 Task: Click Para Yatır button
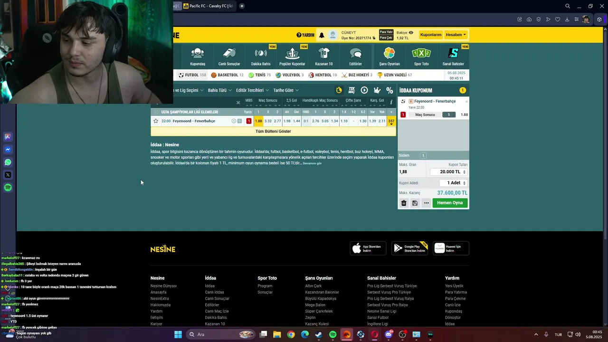click(386, 32)
